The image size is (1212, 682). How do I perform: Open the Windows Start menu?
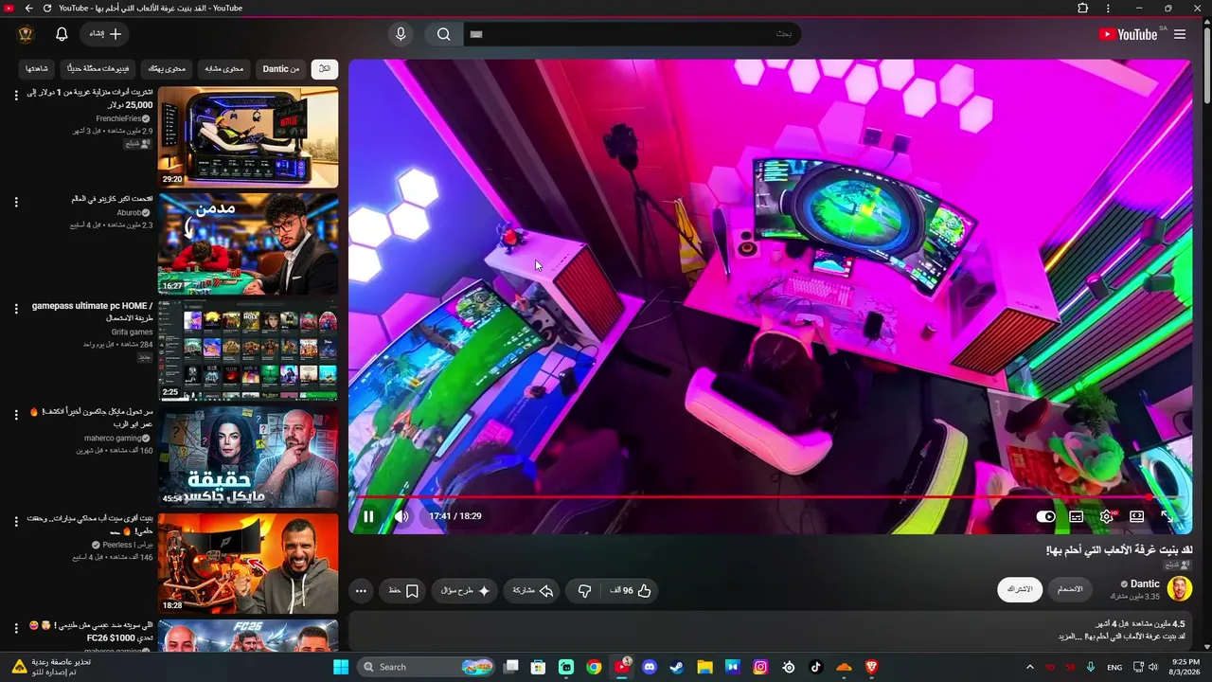(x=341, y=667)
